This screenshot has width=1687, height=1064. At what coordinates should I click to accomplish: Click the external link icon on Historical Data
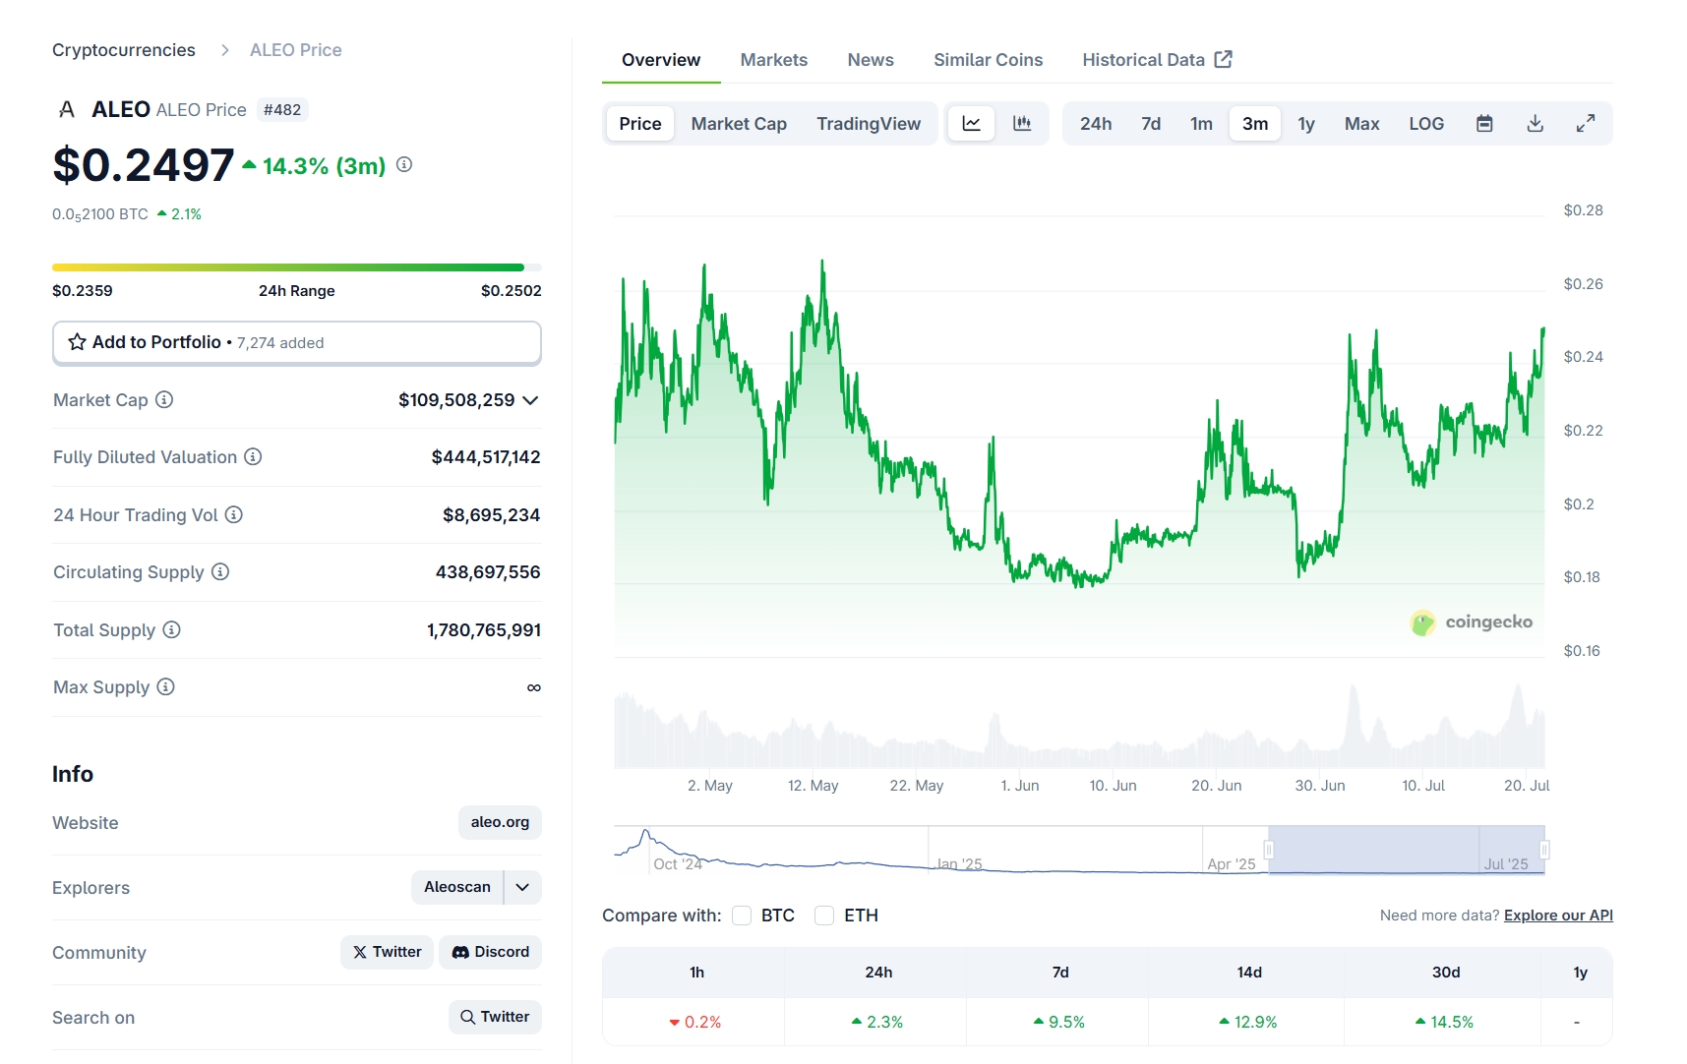tap(1223, 59)
